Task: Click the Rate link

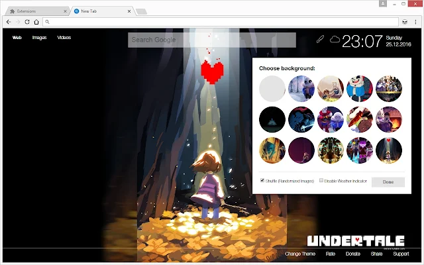Action: tap(331, 254)
